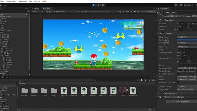197x111 pixels.
Task: Open the Game view panel options menu
Action: (154, 9)
